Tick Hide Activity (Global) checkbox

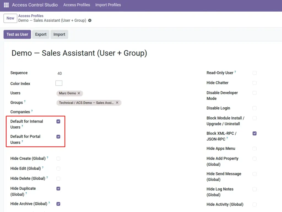point(254,205)
